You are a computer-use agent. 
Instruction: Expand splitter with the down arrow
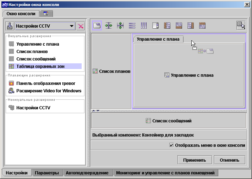tap(98, 111)
